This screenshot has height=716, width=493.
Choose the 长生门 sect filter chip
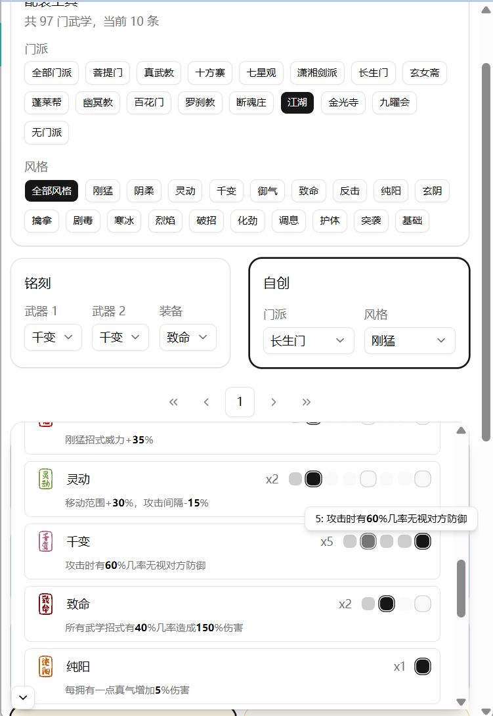[374, 73]
